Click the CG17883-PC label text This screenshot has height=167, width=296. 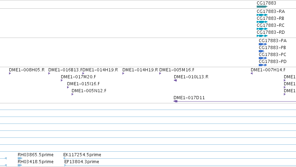coord(272,55)
